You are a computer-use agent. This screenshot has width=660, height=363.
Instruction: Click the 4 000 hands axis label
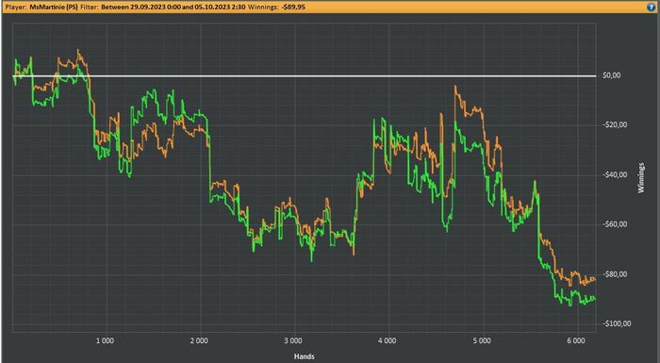tap(388, 340)
